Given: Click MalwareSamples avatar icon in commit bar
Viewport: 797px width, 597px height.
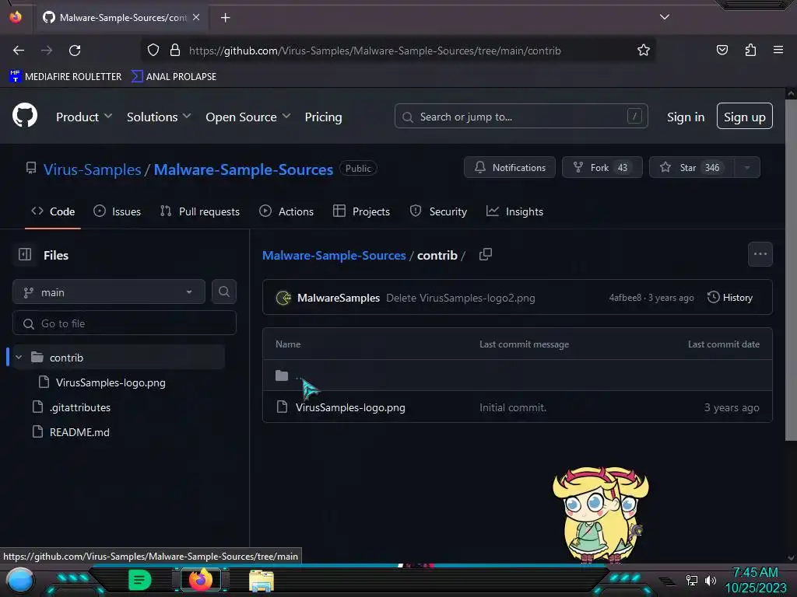Looking at the screenshot, I should [x=283, y=298].
